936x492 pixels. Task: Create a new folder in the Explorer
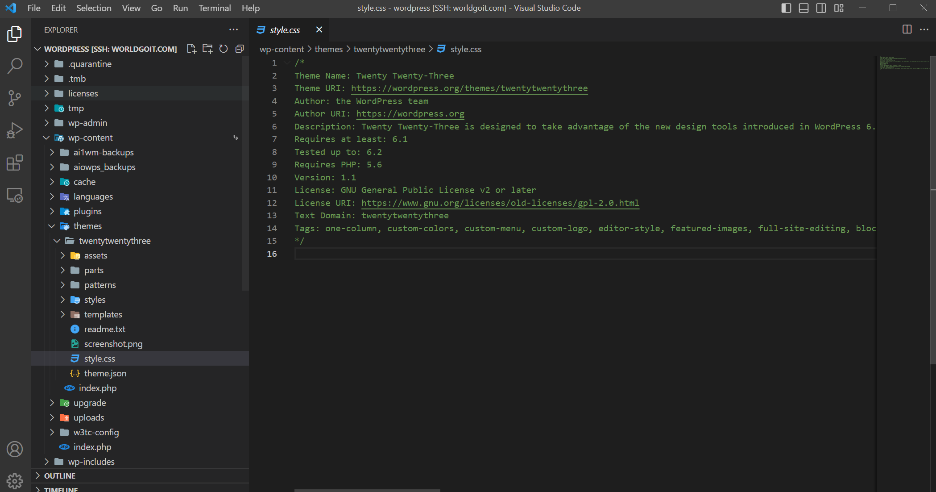click(x=207, y=49)
